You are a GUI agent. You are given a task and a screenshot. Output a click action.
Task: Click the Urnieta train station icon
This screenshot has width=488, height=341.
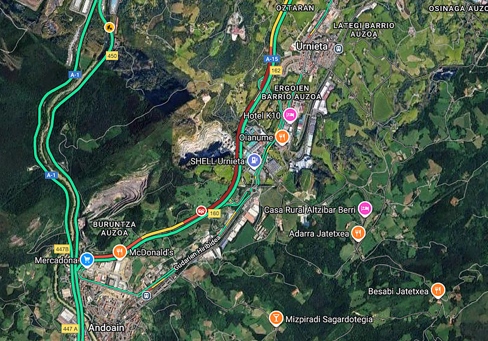point(338,49)
